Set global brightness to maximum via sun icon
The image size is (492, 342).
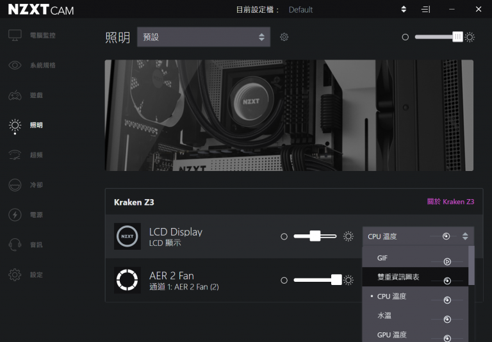pyautogui.click(x=470, y=37)
